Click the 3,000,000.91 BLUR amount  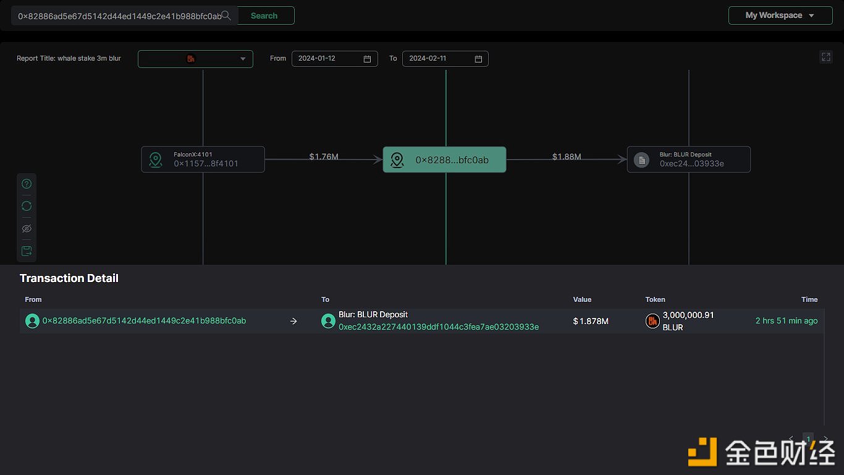click(688, 321)
